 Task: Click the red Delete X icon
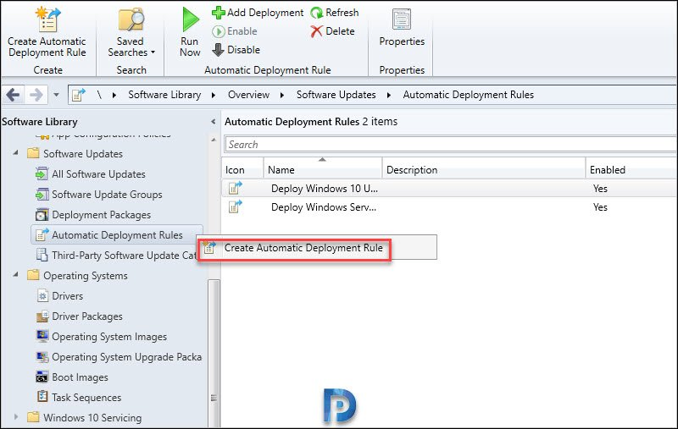click(316, 31)
